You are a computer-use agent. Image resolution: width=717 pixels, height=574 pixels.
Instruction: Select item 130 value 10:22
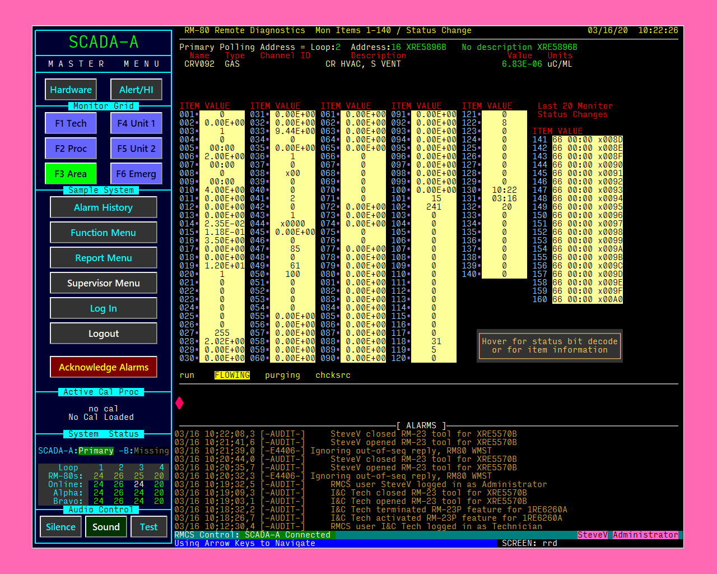(504, 190)
